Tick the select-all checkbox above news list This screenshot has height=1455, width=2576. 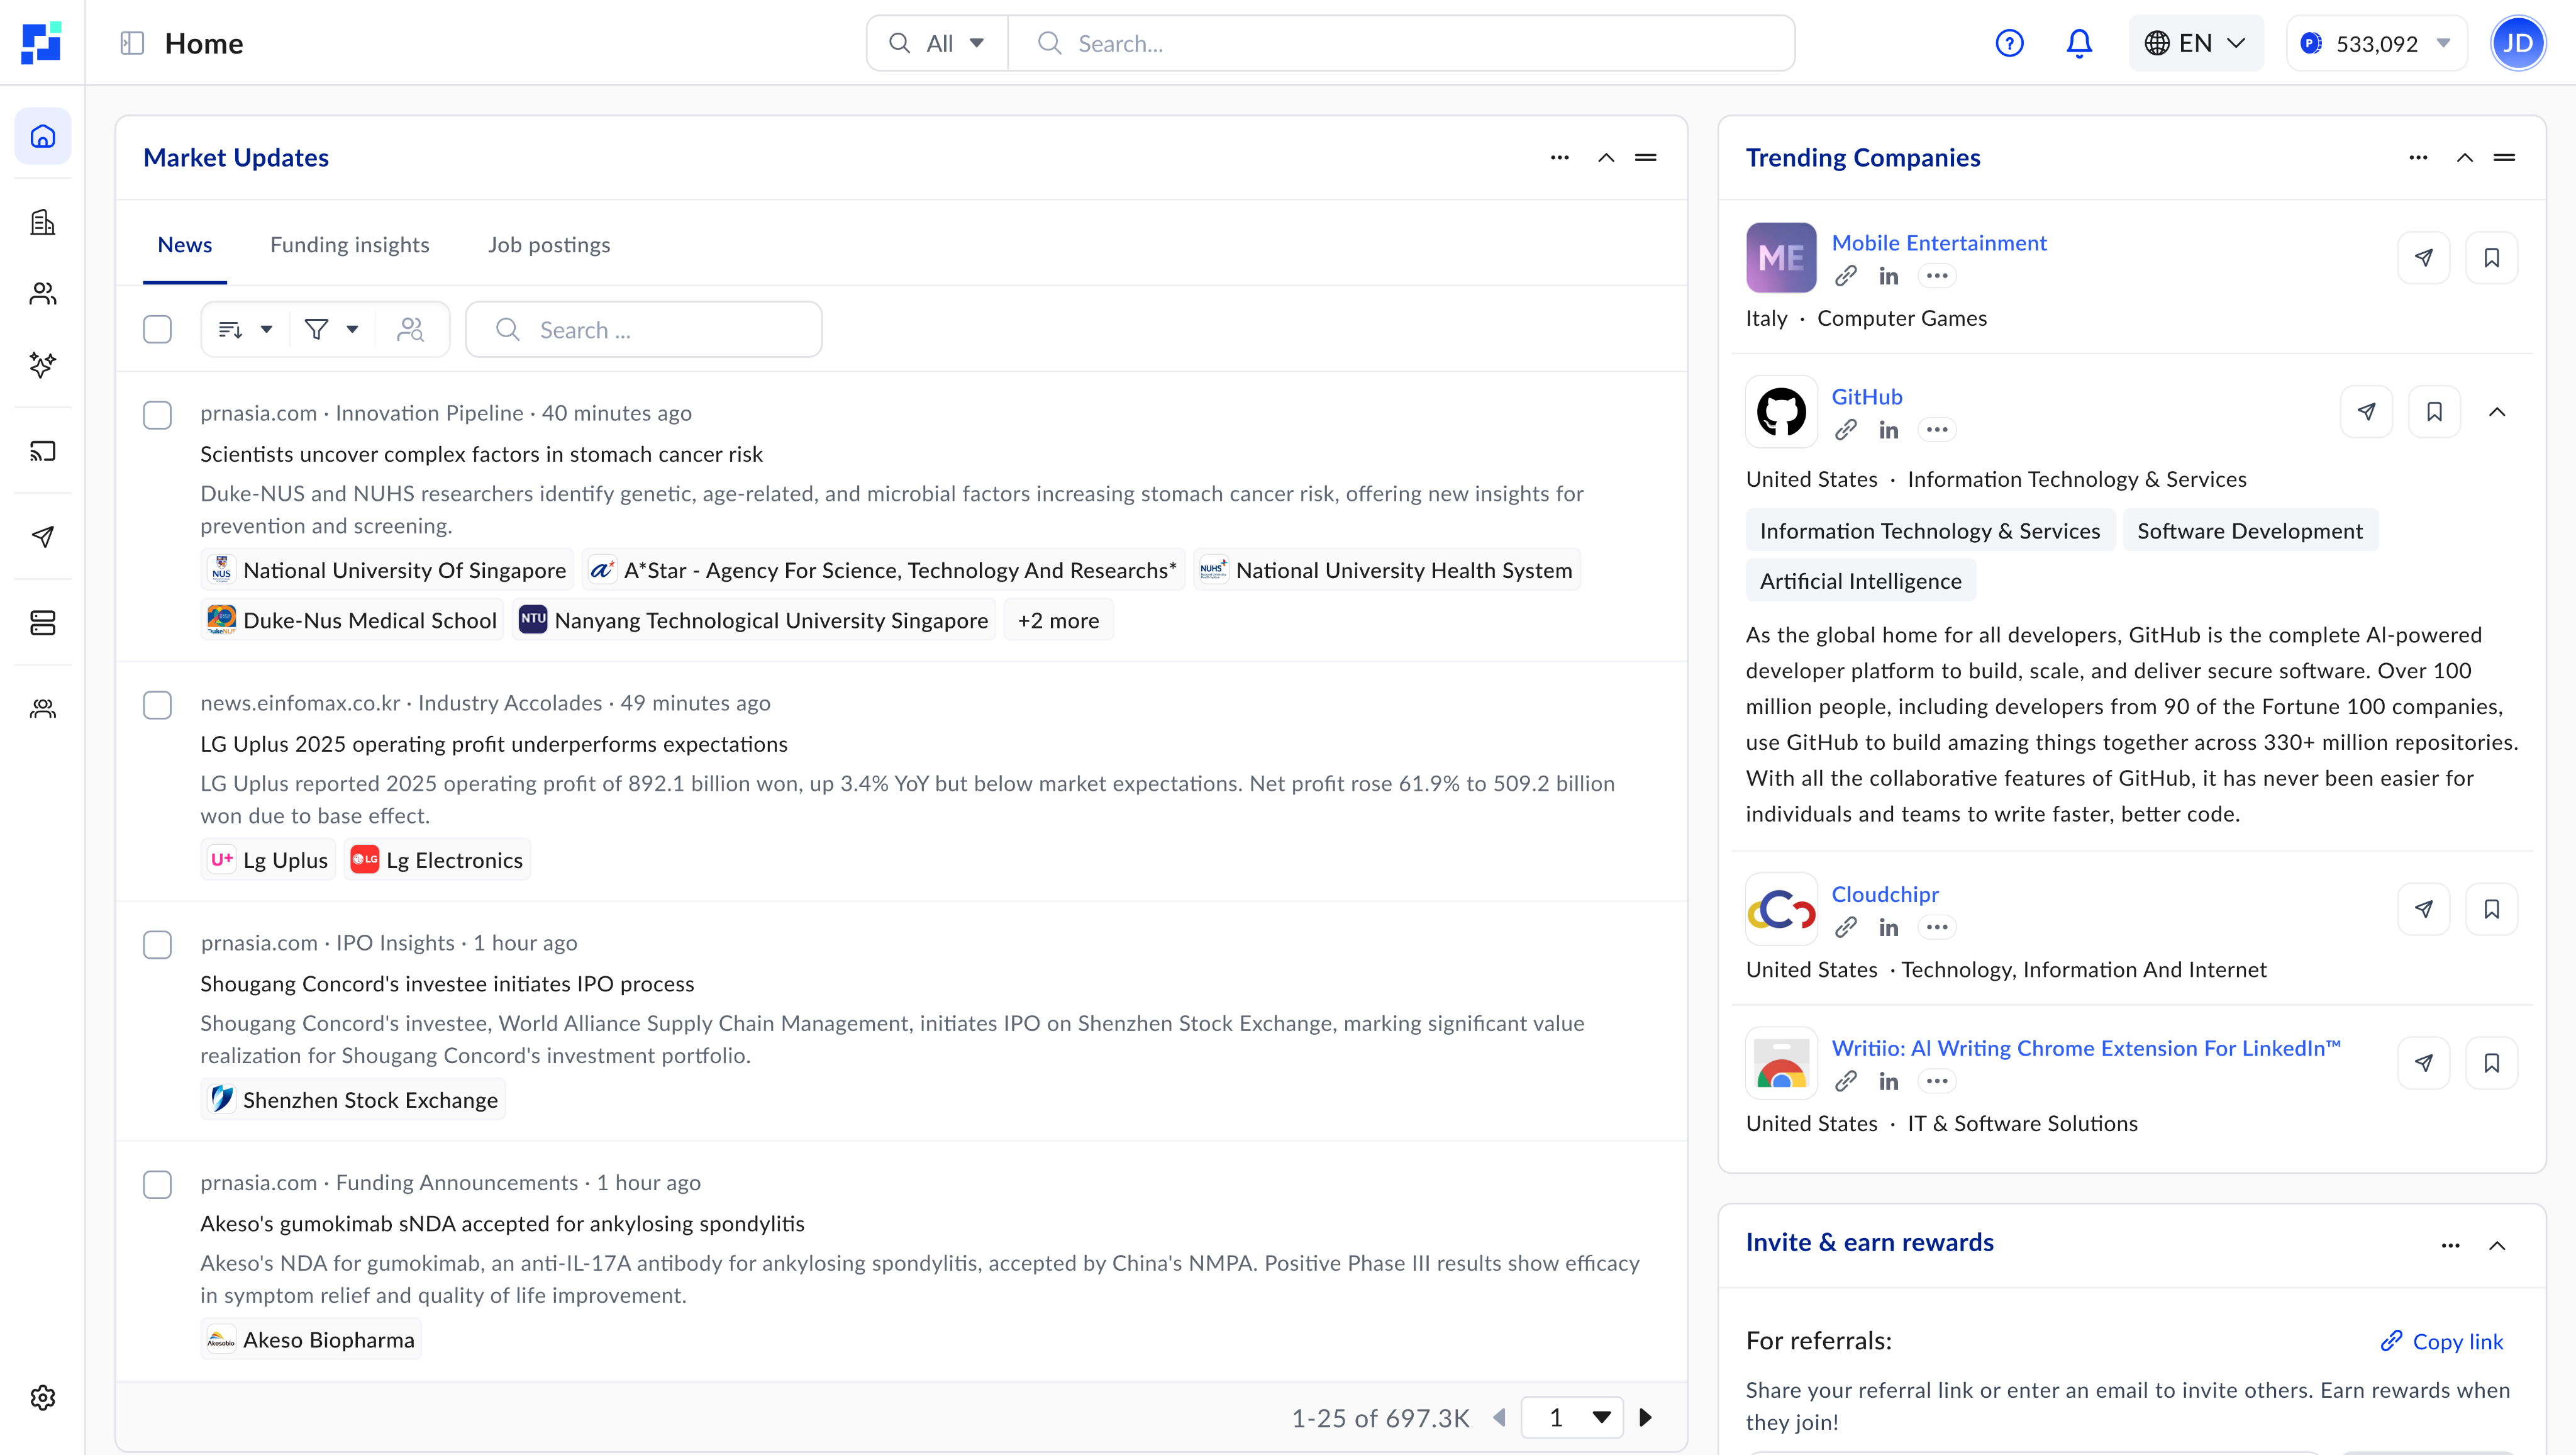[x=157, y=328]
